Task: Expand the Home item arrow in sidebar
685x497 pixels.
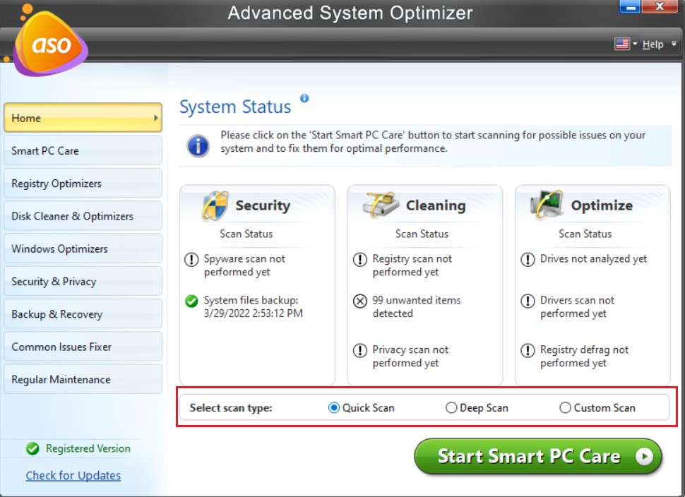Action: tap(155, 118)
